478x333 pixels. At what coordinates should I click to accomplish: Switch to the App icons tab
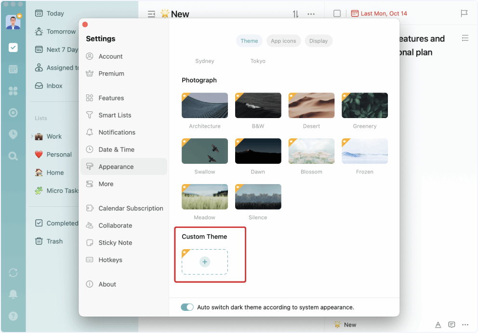[283, 41]
